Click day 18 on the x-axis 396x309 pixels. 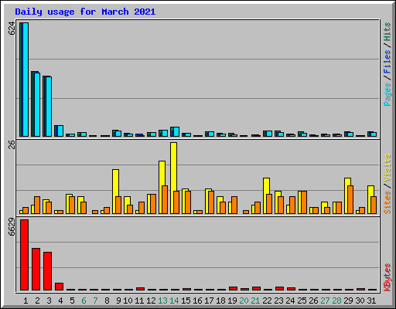coord(220,301)
